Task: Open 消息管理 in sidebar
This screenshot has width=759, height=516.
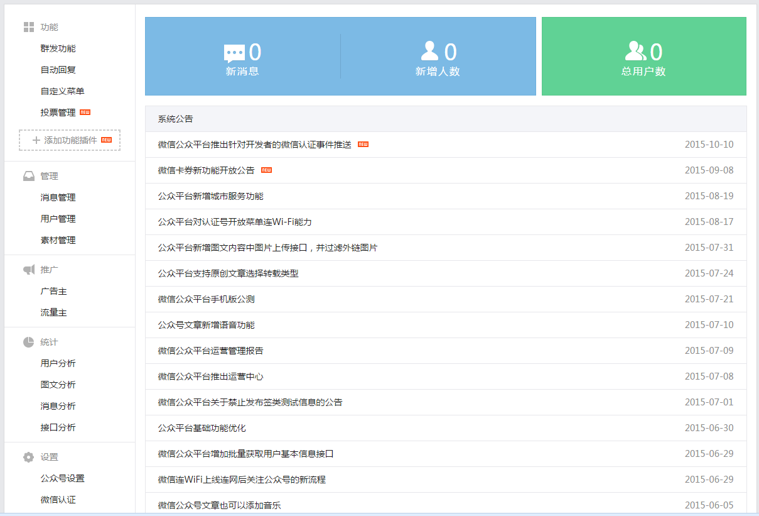Action: tap(58, 197)
